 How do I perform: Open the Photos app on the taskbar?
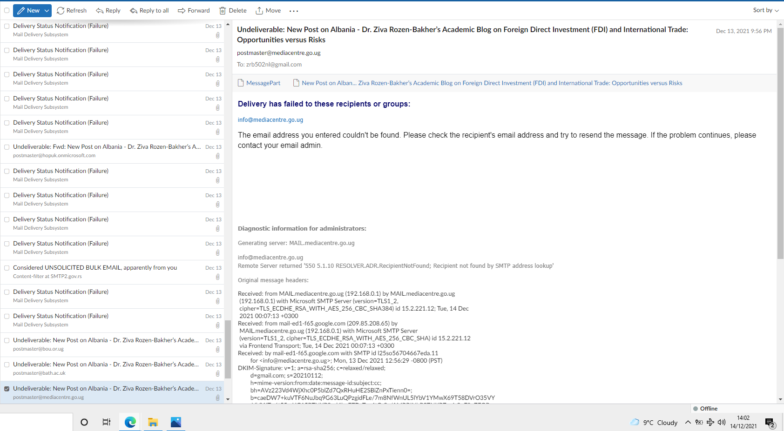coord(176,422)
